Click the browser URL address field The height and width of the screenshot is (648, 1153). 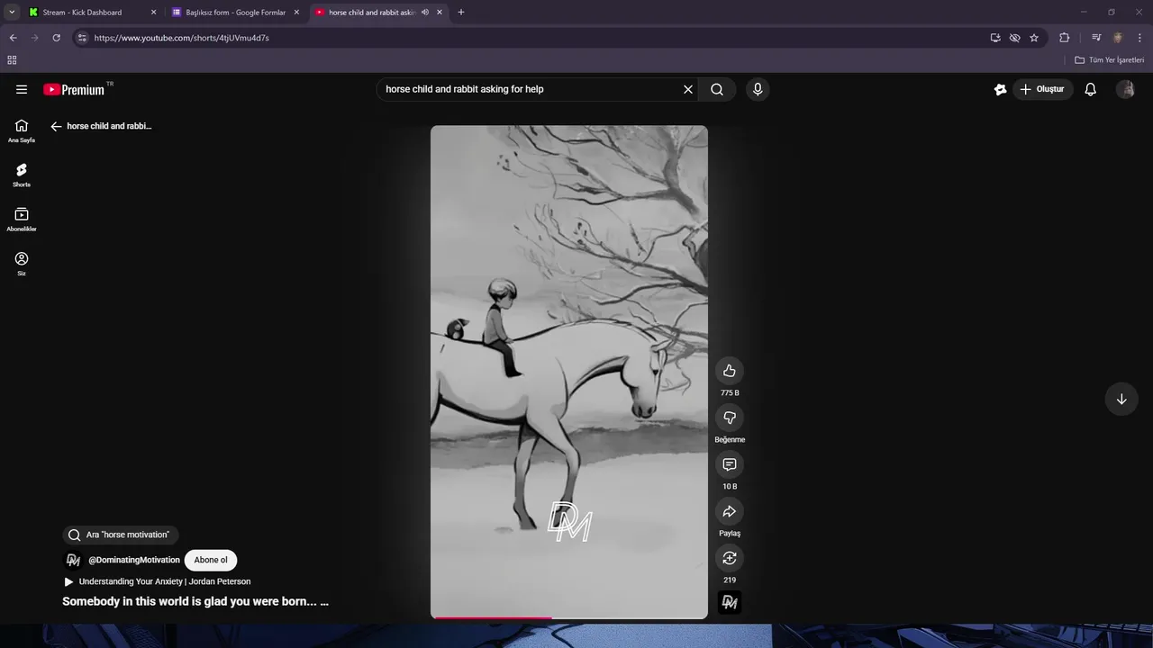[536, 38]
